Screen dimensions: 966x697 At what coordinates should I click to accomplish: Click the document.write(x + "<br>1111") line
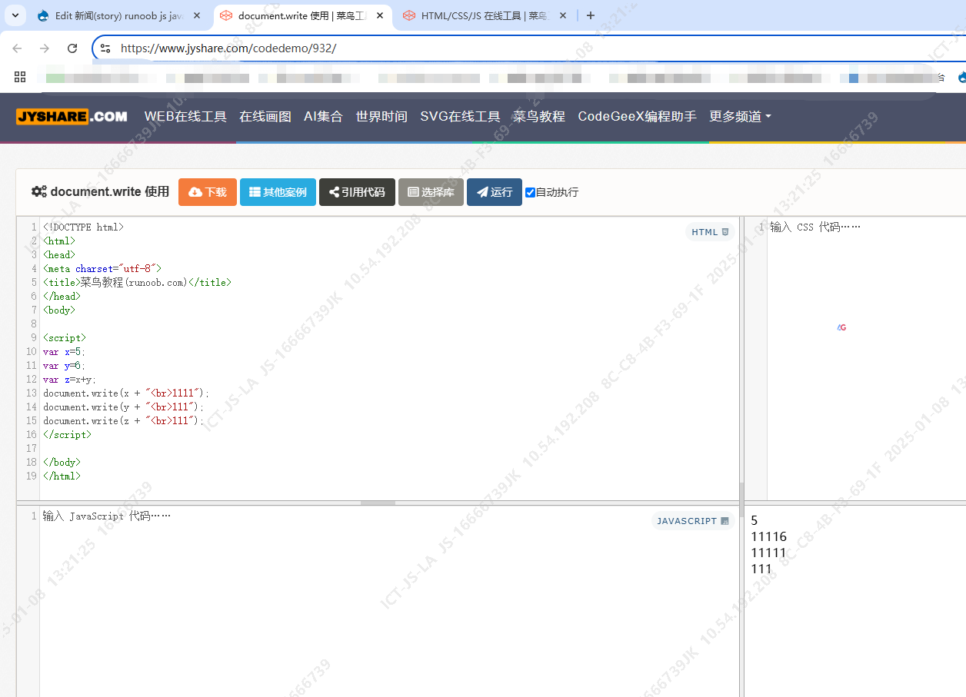[x=126, y=393]
